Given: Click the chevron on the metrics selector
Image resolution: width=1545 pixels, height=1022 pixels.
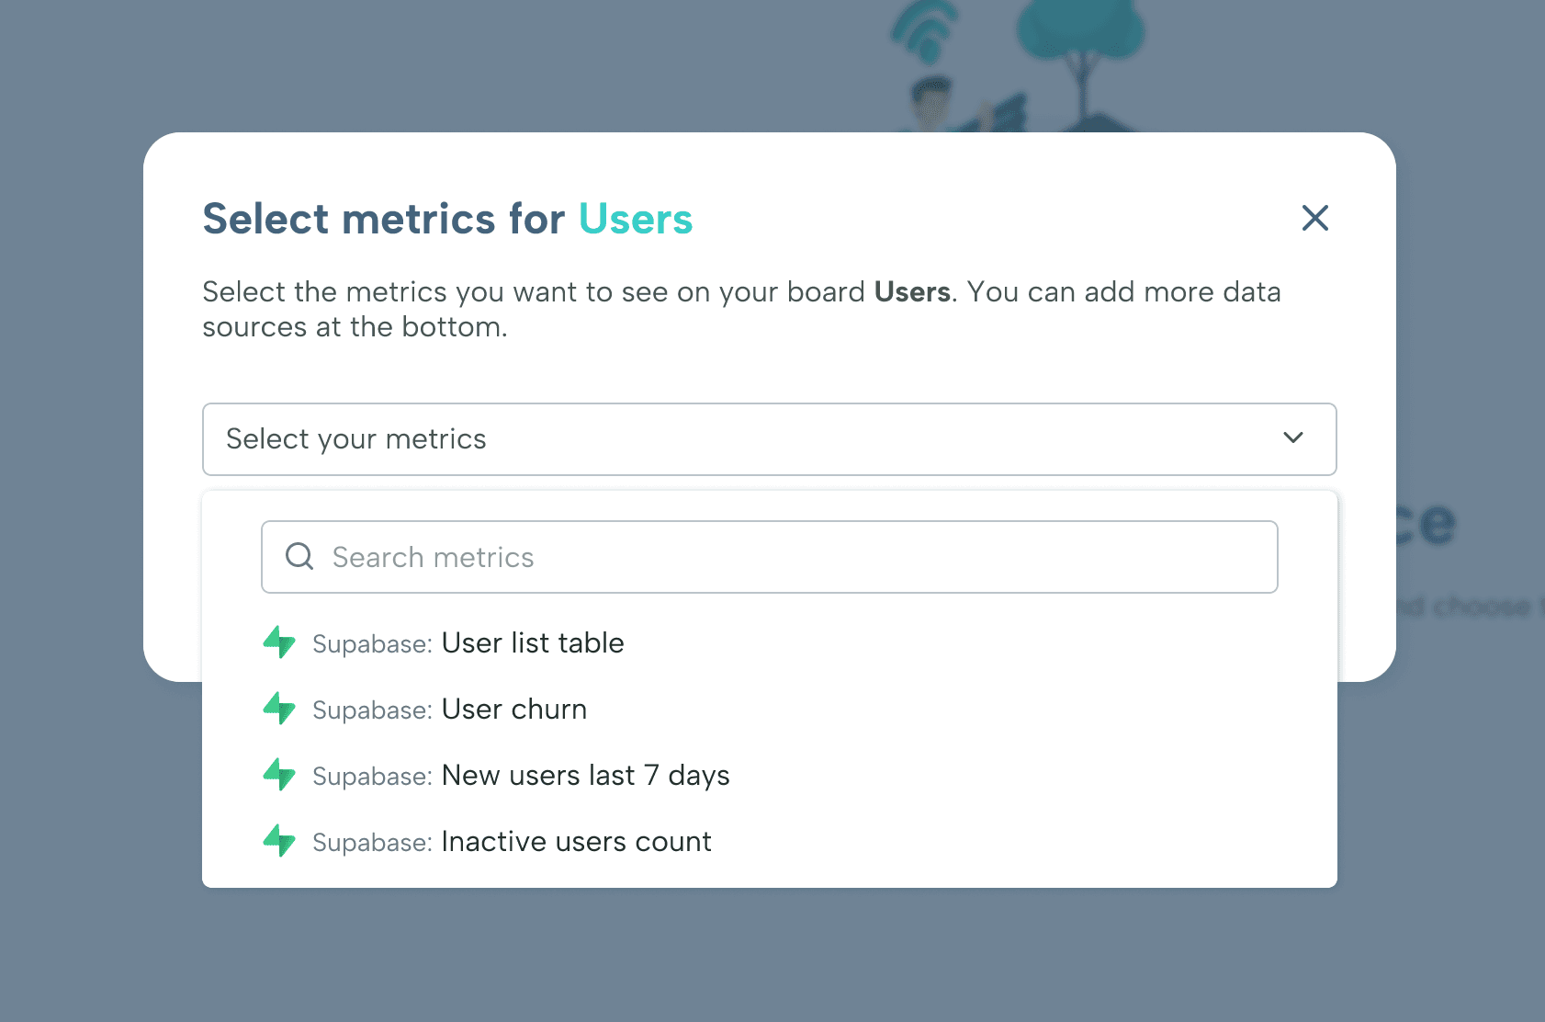Looking at the screenshot, I should (x=1292, y=438).
